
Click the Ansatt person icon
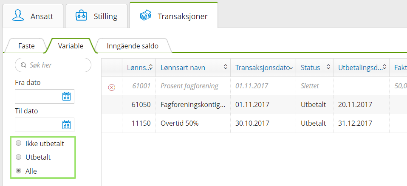[18, 16]
